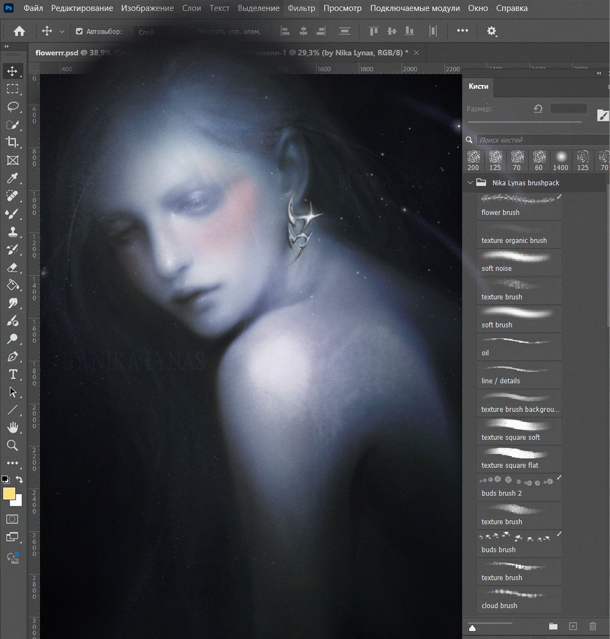Open the Edit Toolbar three-dots menu
610x639 pixels.
[x=12, y=463]
